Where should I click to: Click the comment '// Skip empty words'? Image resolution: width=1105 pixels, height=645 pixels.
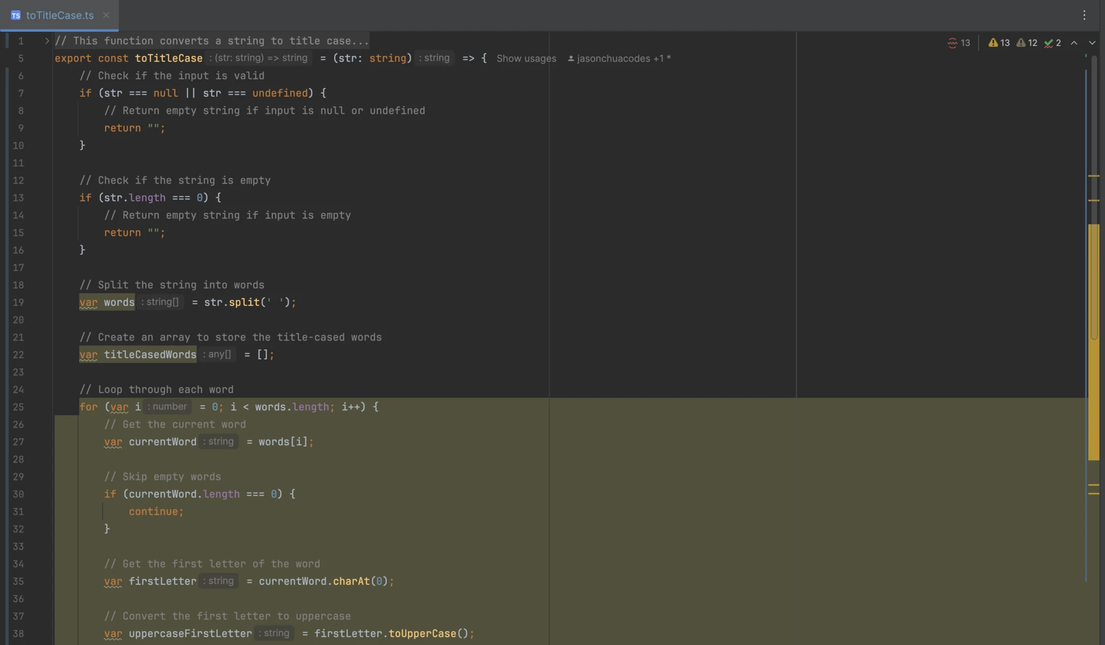162,477
